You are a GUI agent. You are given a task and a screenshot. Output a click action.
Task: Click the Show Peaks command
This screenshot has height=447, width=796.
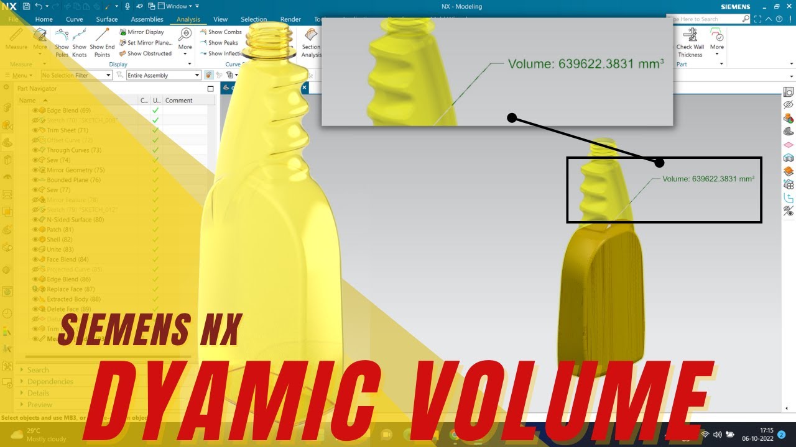click(219, 43)
